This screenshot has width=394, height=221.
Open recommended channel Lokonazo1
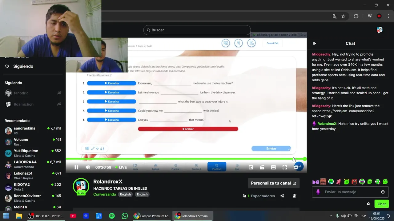tap(33, 176)
